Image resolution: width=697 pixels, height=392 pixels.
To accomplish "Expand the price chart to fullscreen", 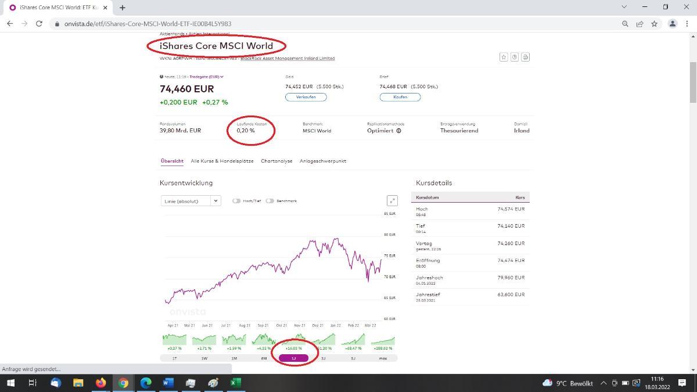I will click(392, 201).
